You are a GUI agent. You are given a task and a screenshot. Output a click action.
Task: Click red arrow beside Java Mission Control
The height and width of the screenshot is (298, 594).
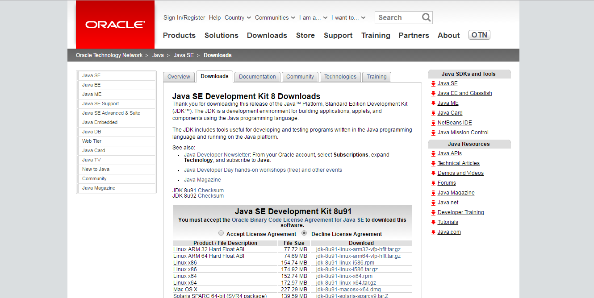(x=433, y=132)
